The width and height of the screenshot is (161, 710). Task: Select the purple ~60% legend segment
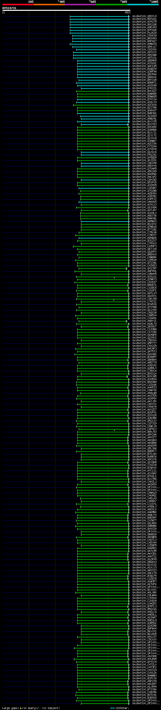pyautogui.click(x=81, y=5)
